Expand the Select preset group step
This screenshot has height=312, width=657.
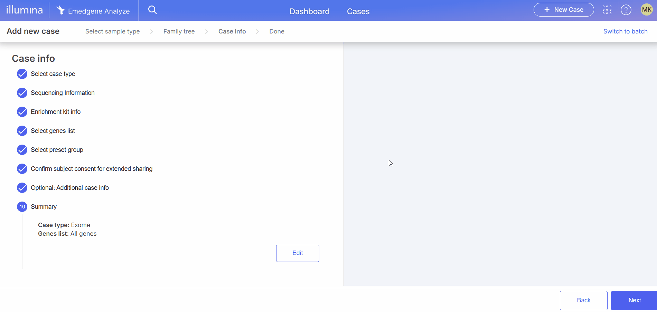(57, 150)
